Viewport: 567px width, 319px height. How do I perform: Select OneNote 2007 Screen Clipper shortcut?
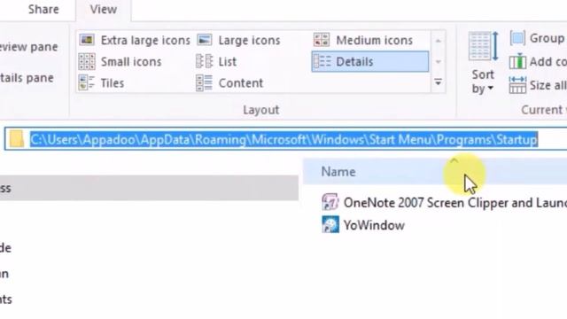click(x=444, y=203)
